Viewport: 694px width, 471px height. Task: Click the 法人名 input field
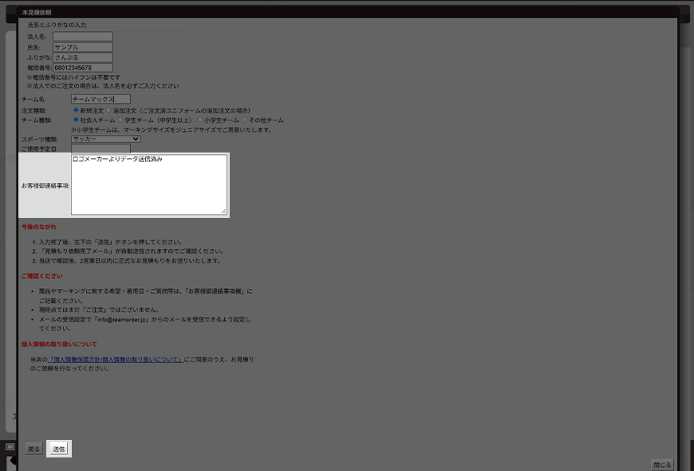[83, 37]
